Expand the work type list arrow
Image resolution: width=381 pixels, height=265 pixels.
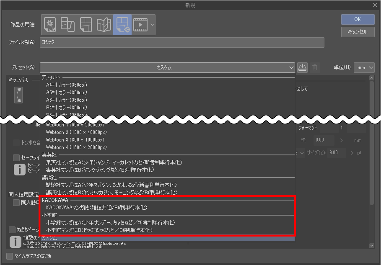point(152,25)
